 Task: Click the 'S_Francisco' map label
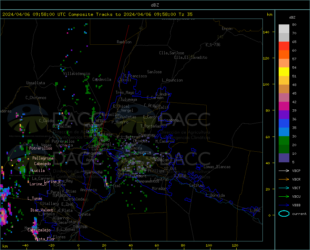pos(135,76)
